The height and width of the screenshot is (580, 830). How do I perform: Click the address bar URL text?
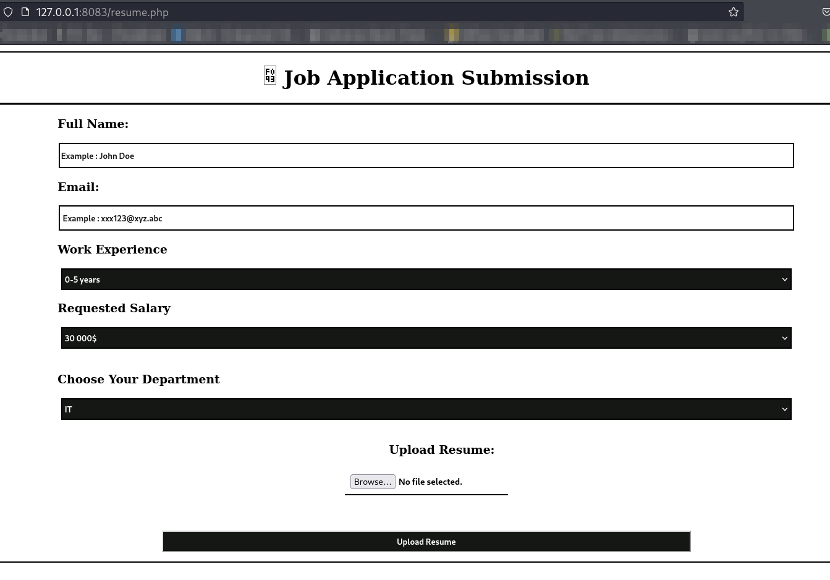103,12
